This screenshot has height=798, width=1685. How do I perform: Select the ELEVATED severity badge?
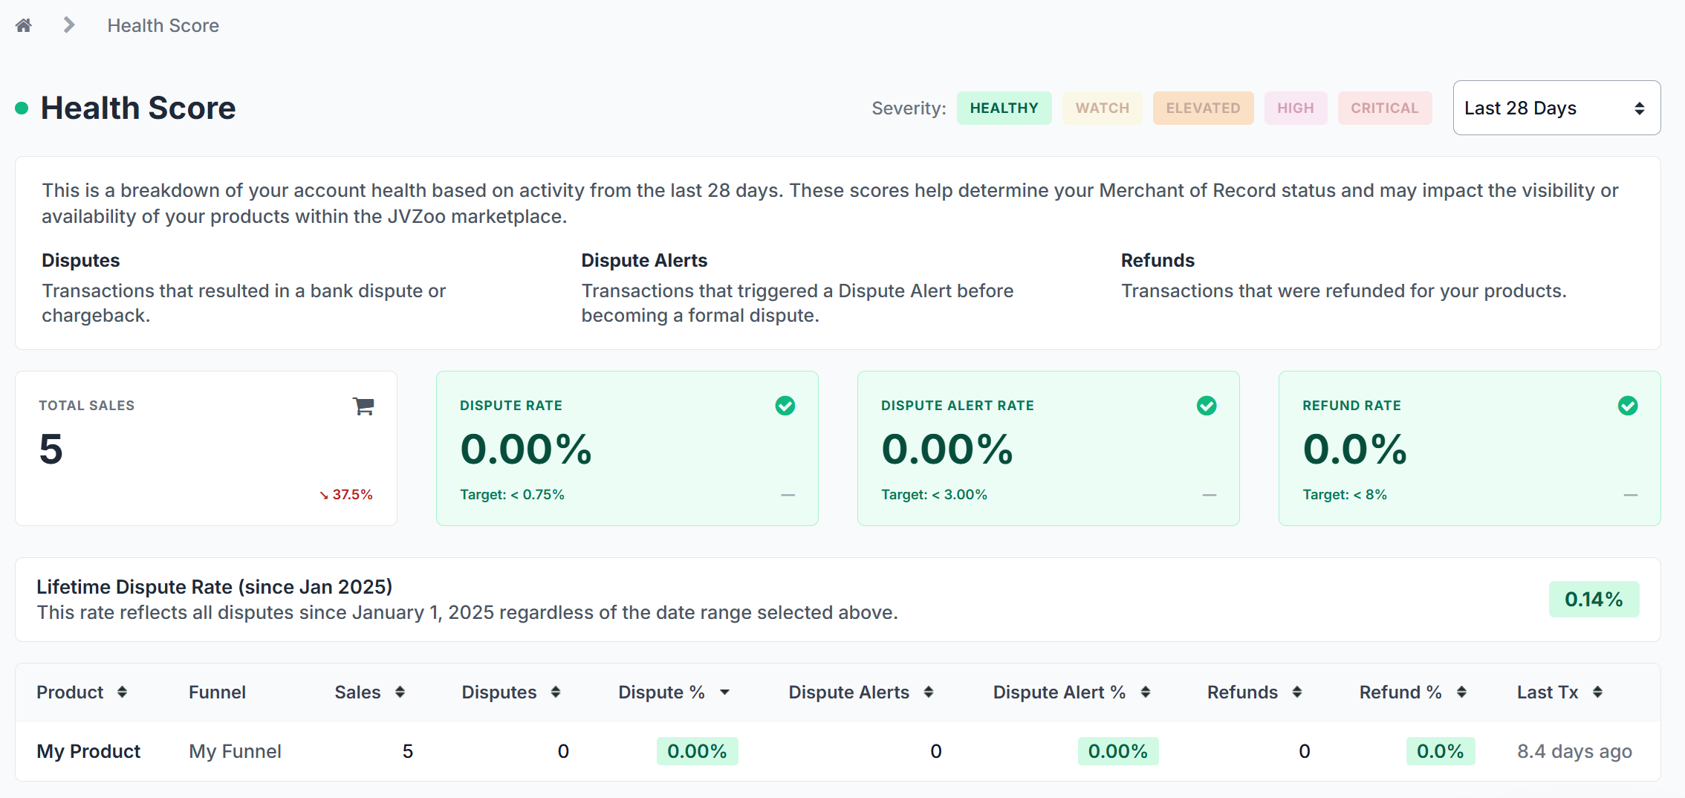coord(1203,108)
